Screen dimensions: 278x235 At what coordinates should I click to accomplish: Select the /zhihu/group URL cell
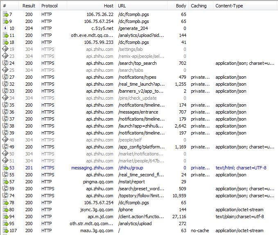point(131,168)
